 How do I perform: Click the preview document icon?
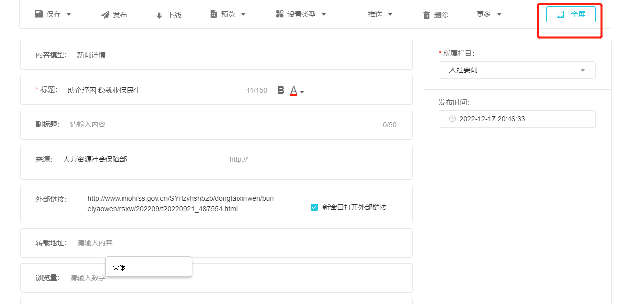[214, 14]
